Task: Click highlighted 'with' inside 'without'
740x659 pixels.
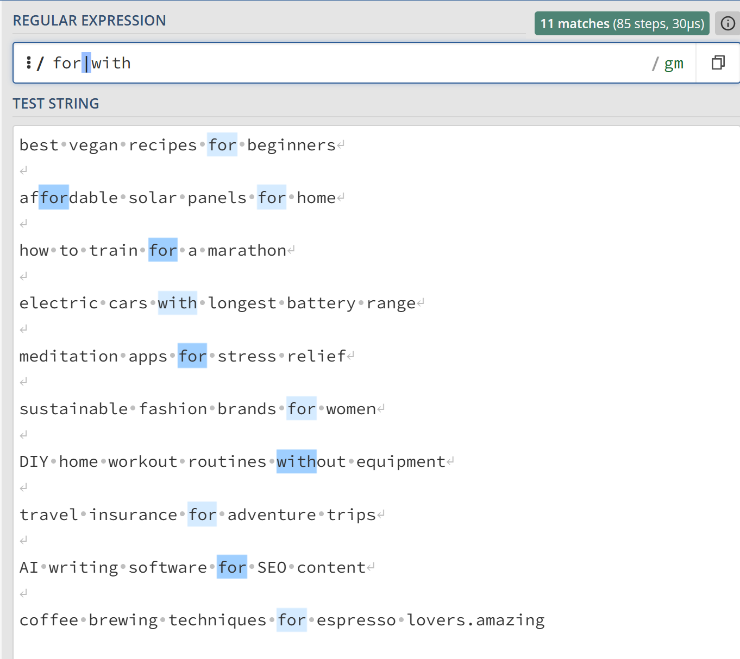Action: tap(296, 461)
